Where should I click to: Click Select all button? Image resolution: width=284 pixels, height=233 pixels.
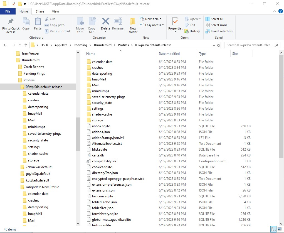[x=214, y=19]
